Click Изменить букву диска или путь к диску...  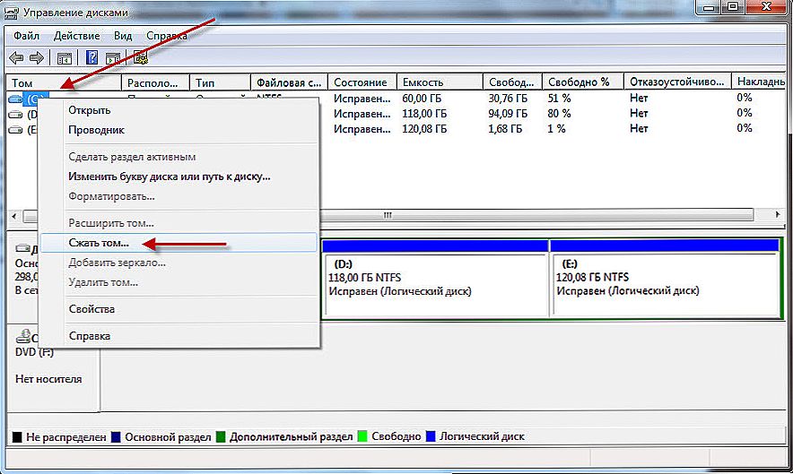[x=170, y=177]
